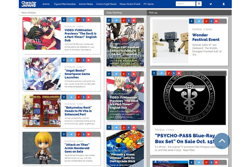Image resolution: width=251 pixels, height=167 pixels.
Task: Share Armin Nendoroid article on Facebook
Action: [x=64, y=134]
